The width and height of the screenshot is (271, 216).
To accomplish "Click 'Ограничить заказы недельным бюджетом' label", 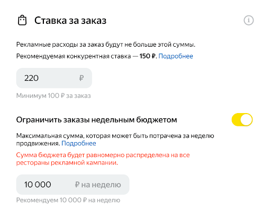I will [96, 120].
